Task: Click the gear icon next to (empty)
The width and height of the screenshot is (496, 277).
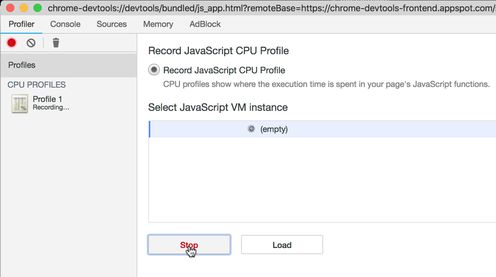Action: pos(251,129)
